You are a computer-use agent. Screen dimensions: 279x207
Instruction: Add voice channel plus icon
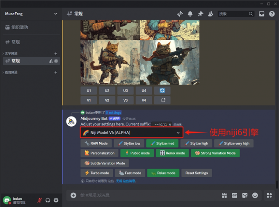tap(56, 73)
